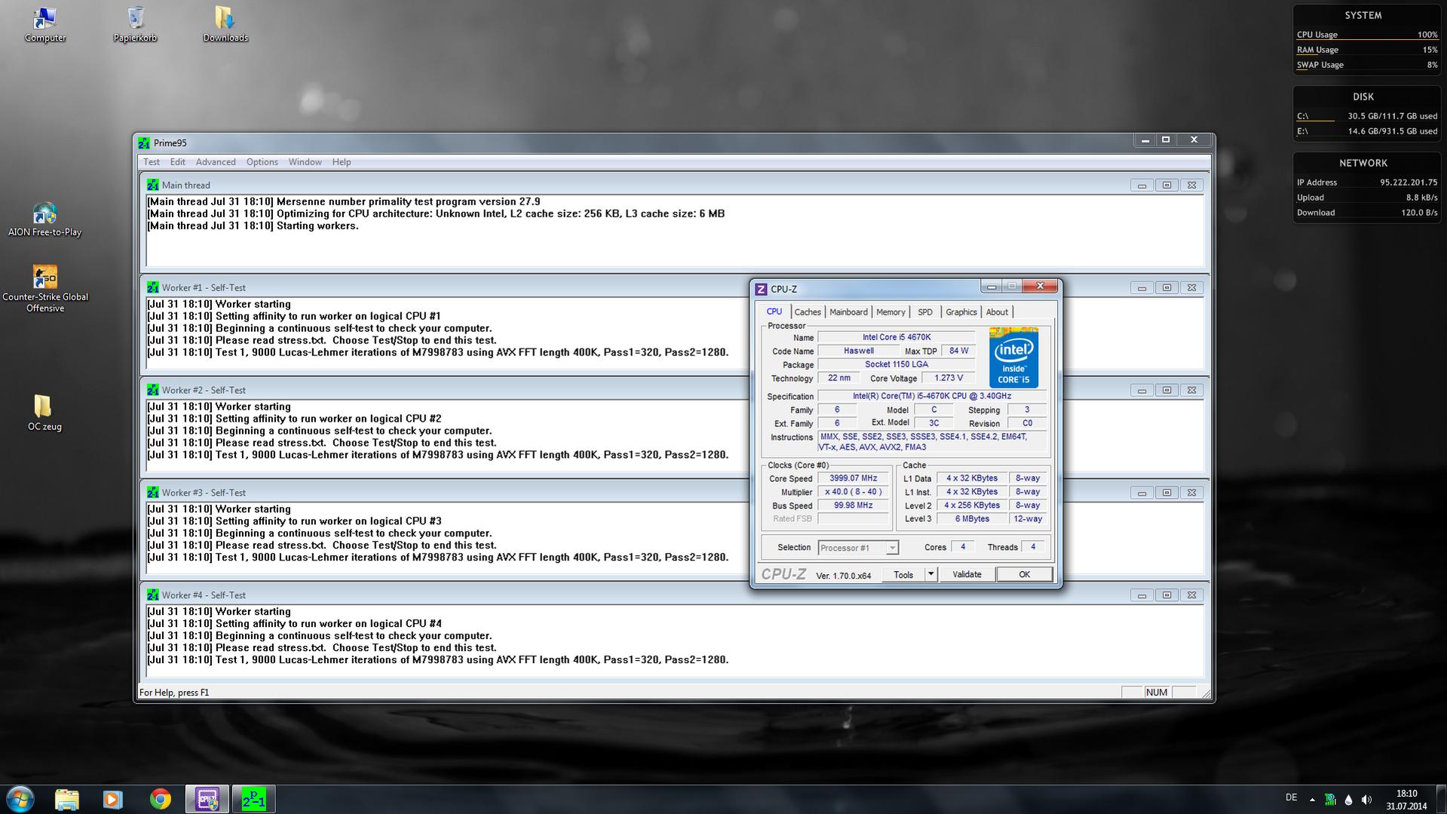Open the Test menu in Prime95
This screenshot has height=814, width=1447.
point(152,162)
